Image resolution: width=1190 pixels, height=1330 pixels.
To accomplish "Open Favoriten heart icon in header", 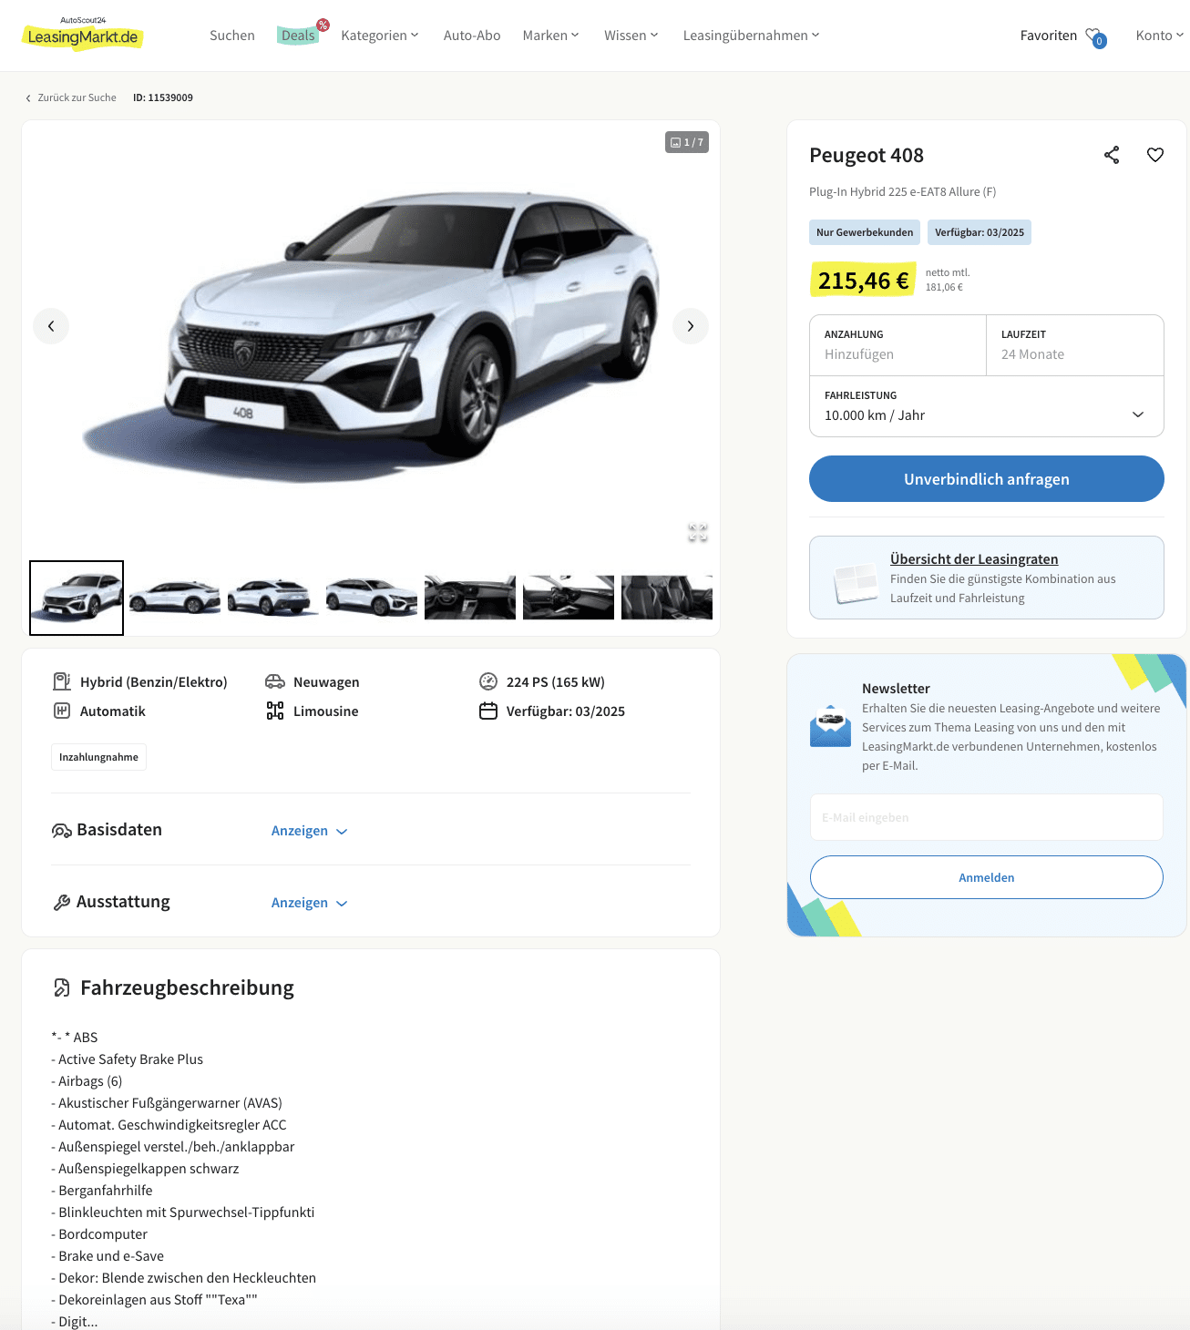I will pyautogui.click(x=1095, y=36).
